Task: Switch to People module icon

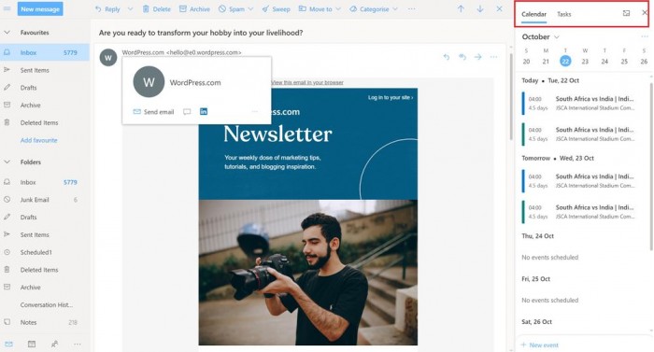Action: coord(54,345)
